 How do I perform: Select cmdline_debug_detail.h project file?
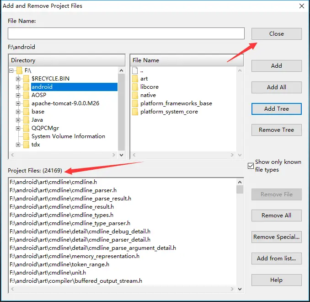click(80, 232)
